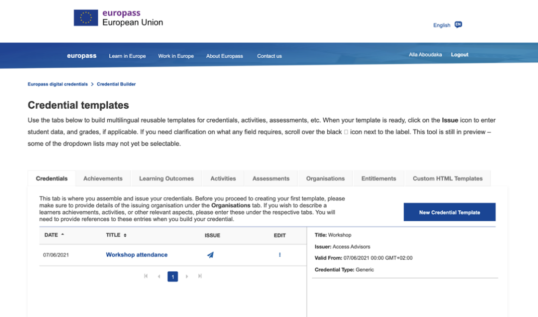Open the Organisations tab
This screenshot has width=538, height=317.
click(x=325, y=178)
